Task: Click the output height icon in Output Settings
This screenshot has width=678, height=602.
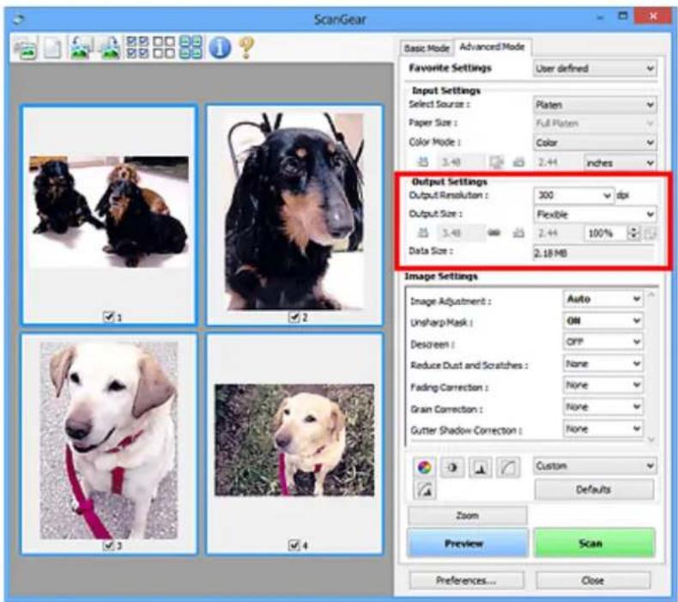Action: 518,233
